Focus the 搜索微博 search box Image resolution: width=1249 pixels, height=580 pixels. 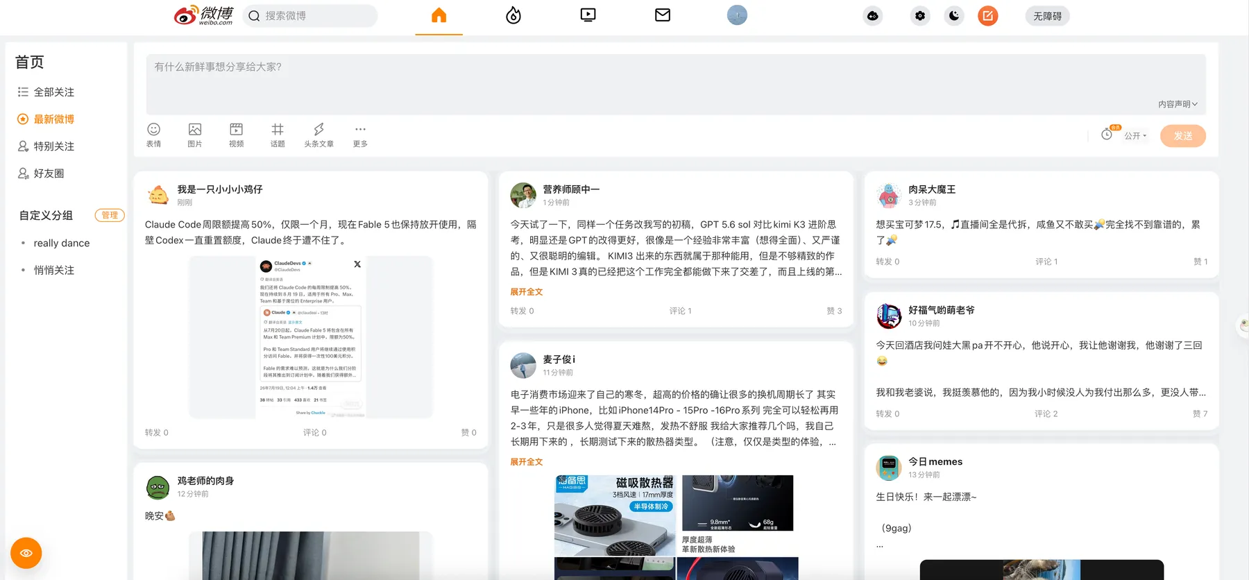310,16
